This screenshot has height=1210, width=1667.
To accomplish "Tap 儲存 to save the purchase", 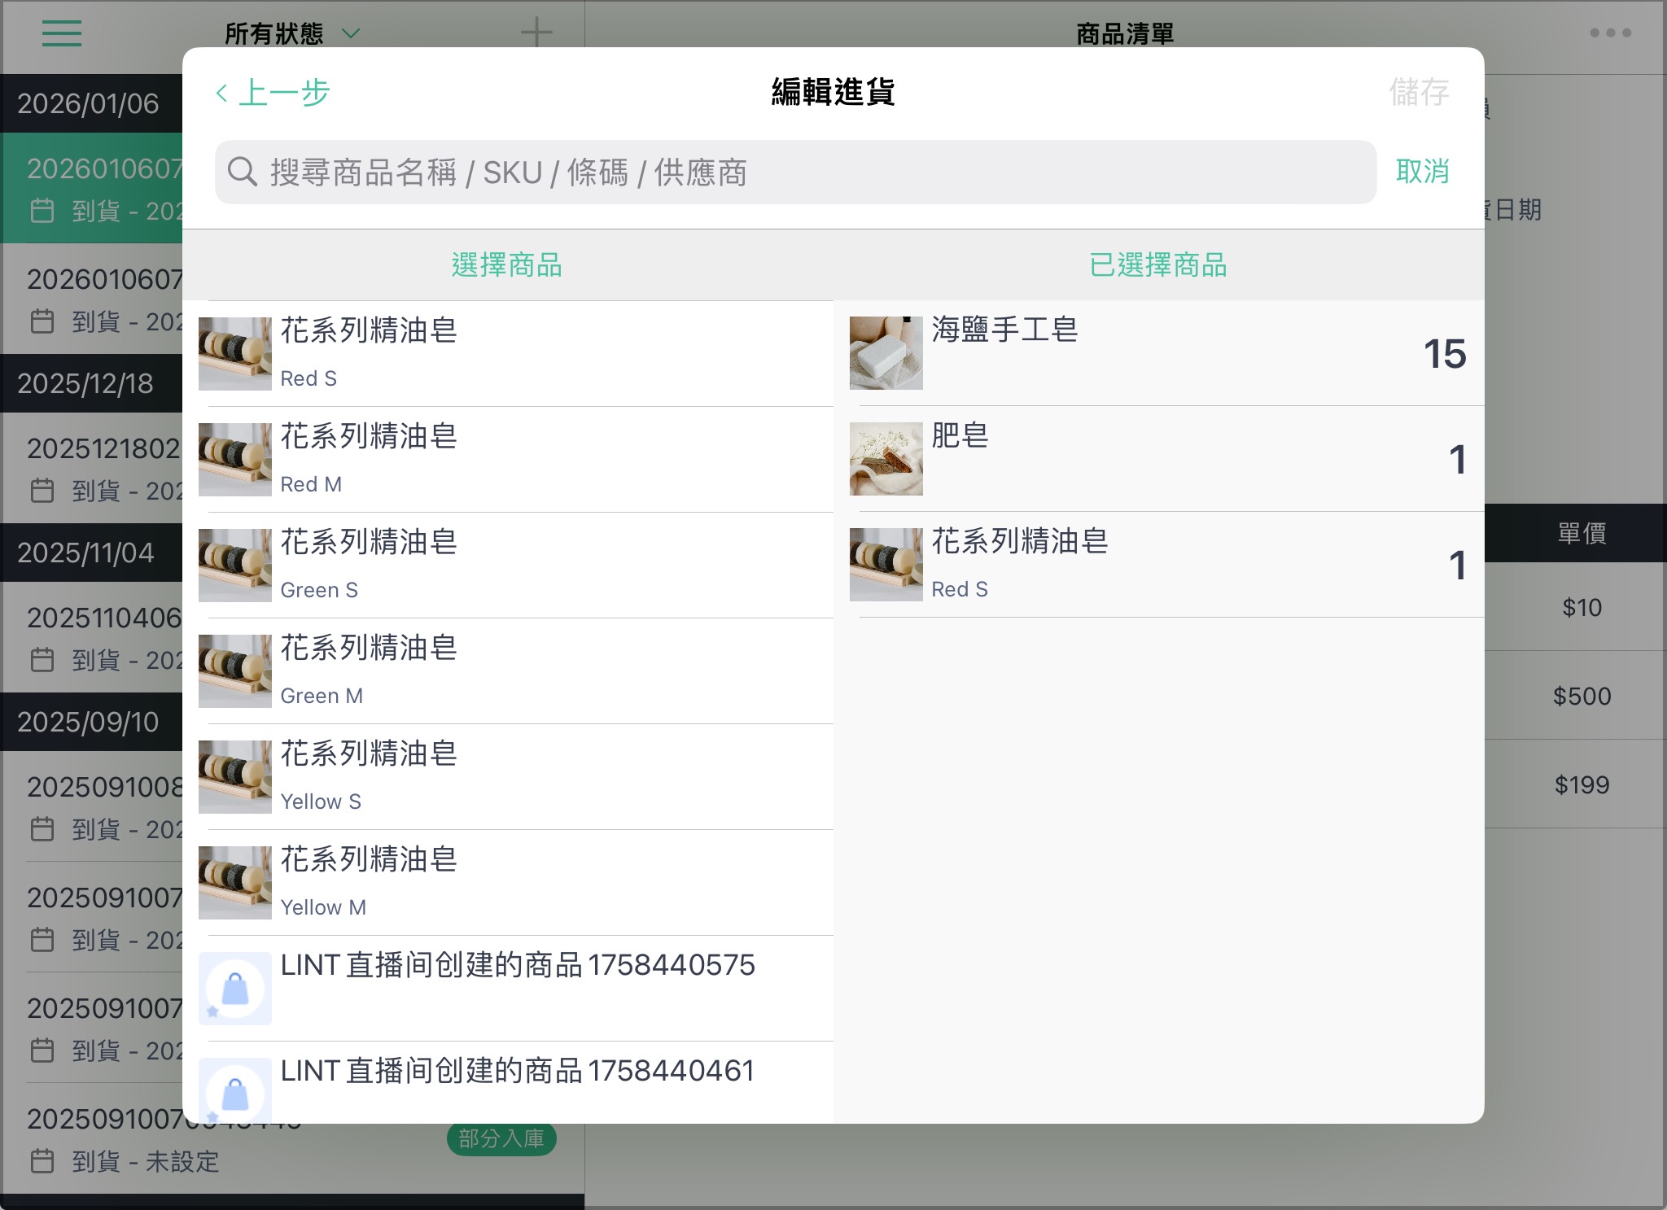I will [1420, 92].
